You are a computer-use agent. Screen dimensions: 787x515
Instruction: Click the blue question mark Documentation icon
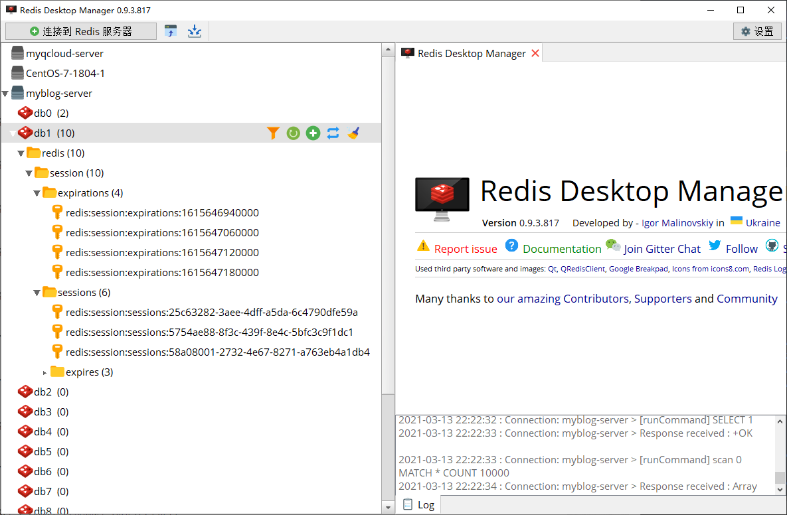click(511, 245)
